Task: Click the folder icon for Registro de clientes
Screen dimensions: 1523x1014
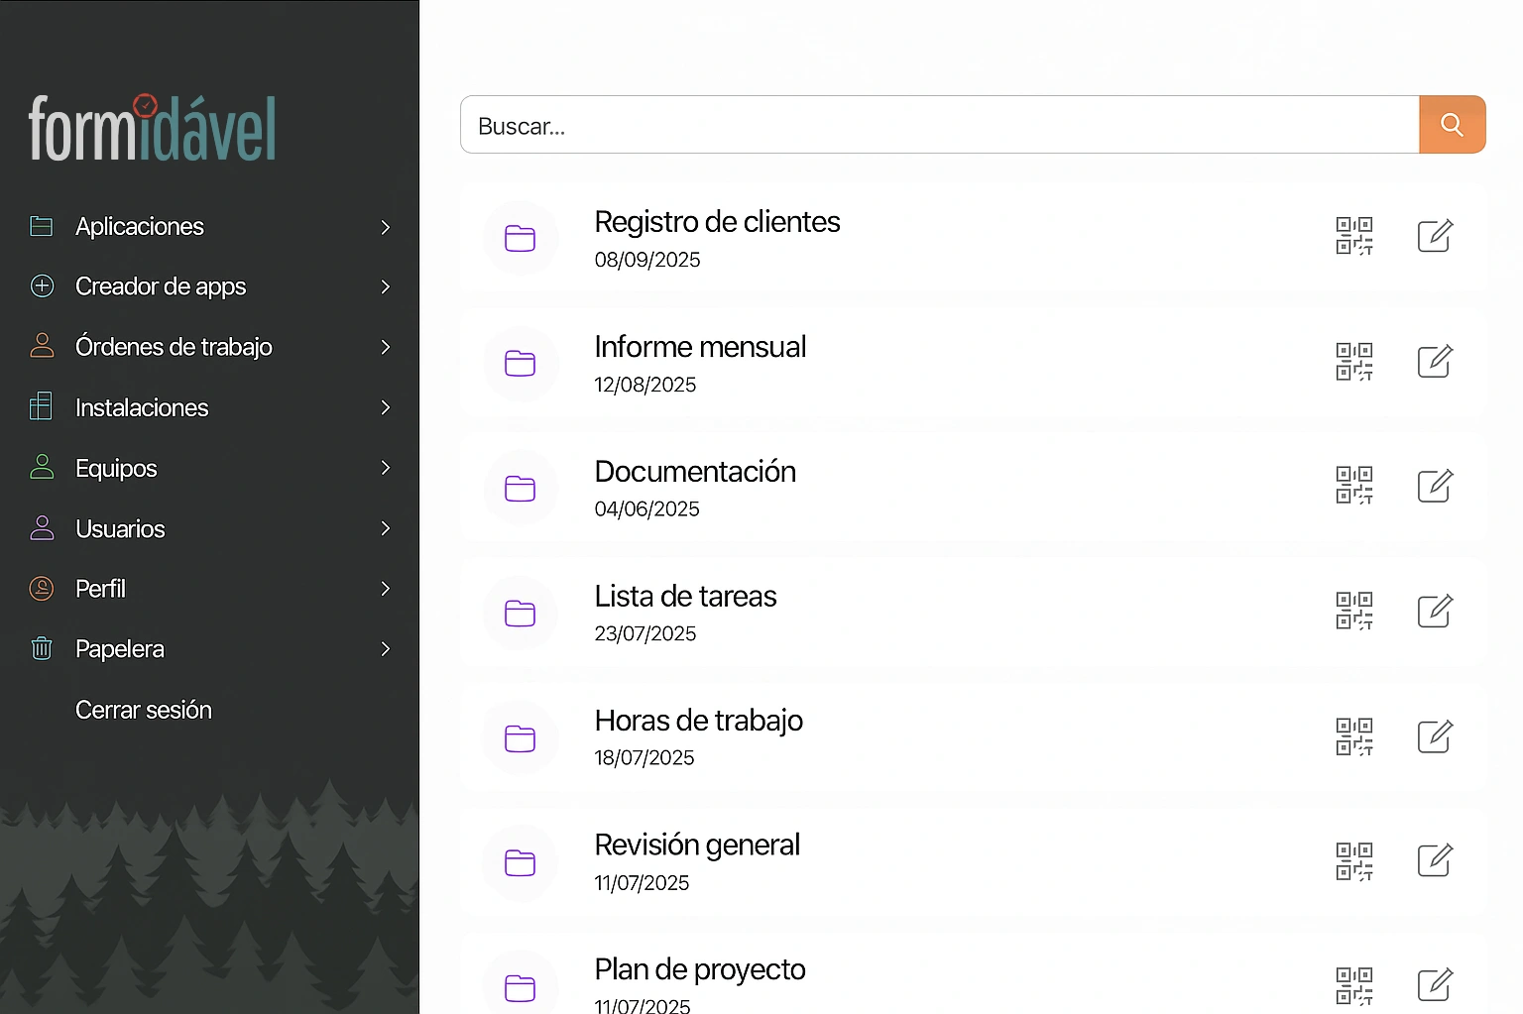Action: coord(521,238)
